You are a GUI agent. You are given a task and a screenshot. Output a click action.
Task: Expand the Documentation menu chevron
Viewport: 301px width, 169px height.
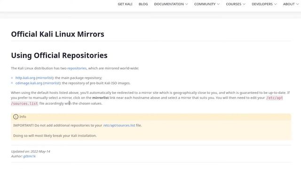187,4
